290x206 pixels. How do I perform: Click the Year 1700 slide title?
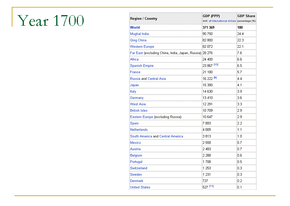click(x=51, y=21)
